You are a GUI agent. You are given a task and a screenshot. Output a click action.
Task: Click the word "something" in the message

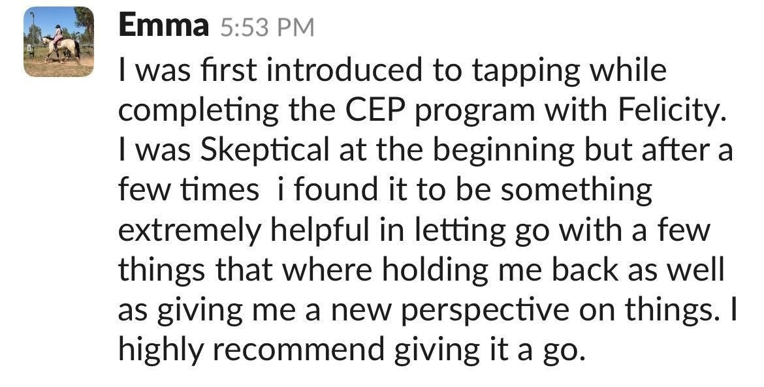pos(577,191)
